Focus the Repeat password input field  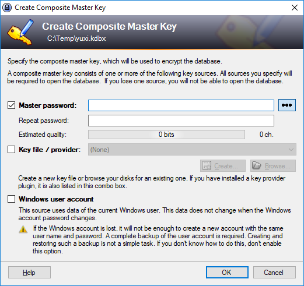(x=181, y=121)
